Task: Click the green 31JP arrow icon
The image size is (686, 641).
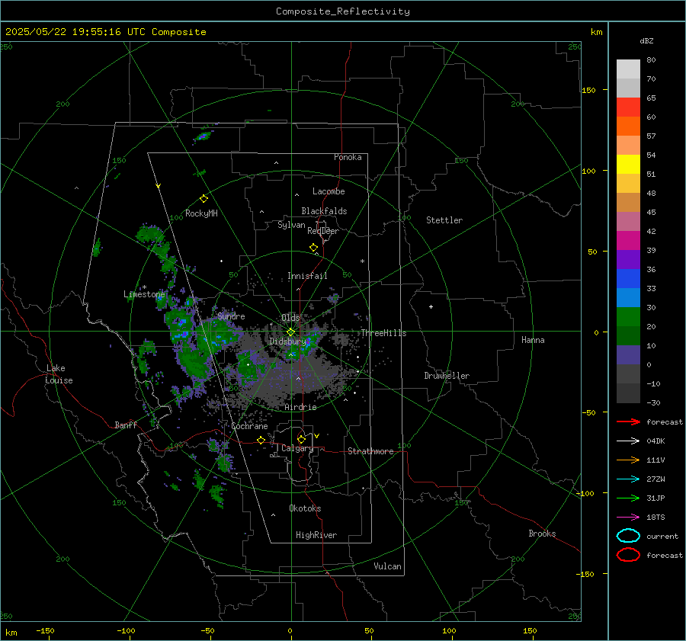Action: pyautogui.click(x=628, y=498)
